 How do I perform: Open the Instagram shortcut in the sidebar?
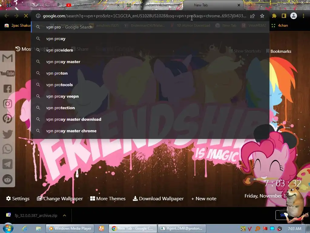tap(8, 104)
